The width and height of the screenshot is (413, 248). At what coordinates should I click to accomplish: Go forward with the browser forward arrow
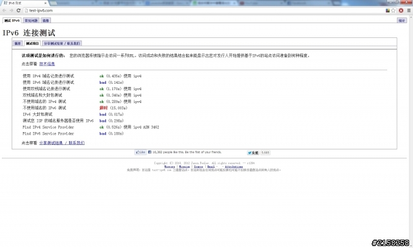[12, 10]
